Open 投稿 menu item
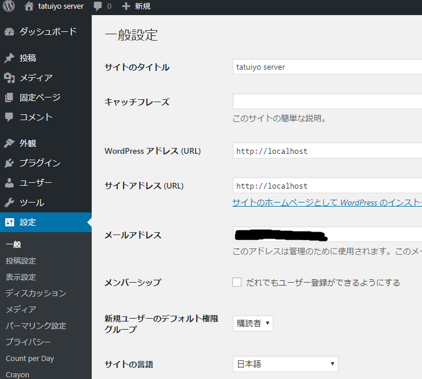 [x=46, y=58]
